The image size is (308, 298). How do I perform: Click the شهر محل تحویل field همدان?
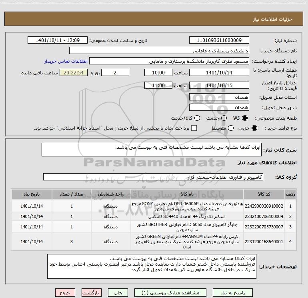click(219, 107)
